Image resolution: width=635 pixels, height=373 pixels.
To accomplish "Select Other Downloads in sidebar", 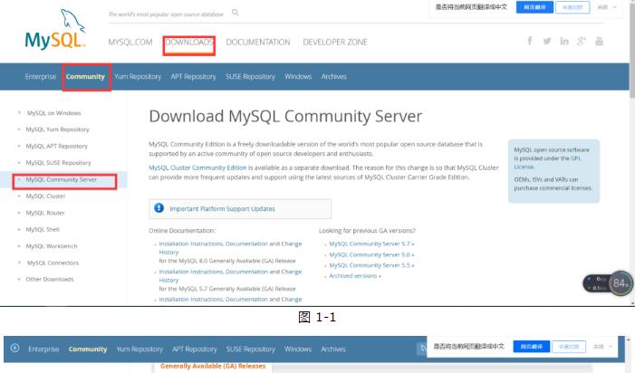I will pos(50,279).
